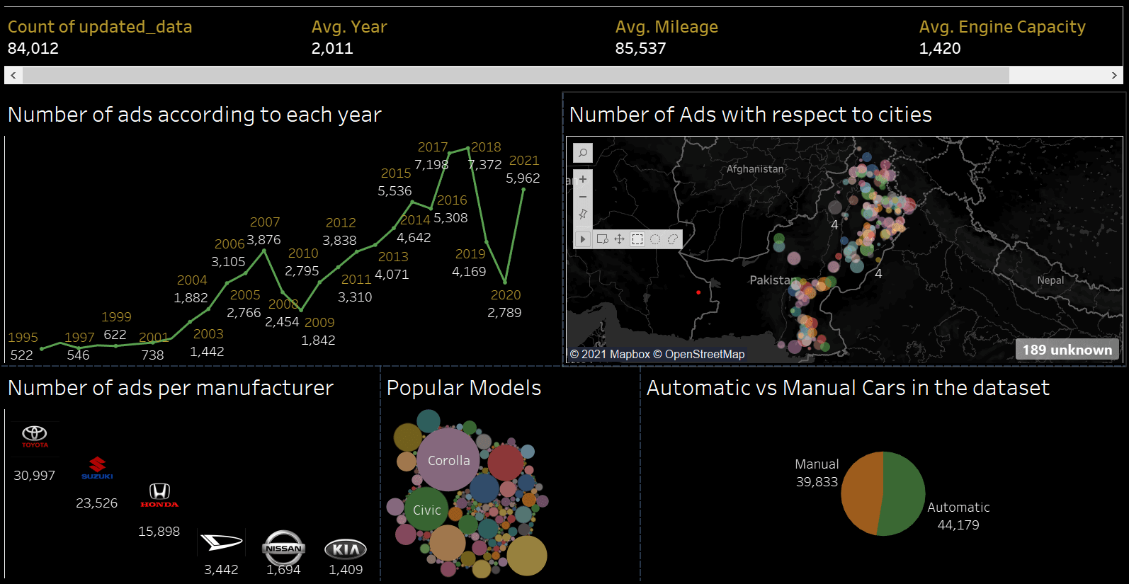Click the Automatic 44,179 label
The height and width of the screenshot is (584, 1129).
pos(958,516)
